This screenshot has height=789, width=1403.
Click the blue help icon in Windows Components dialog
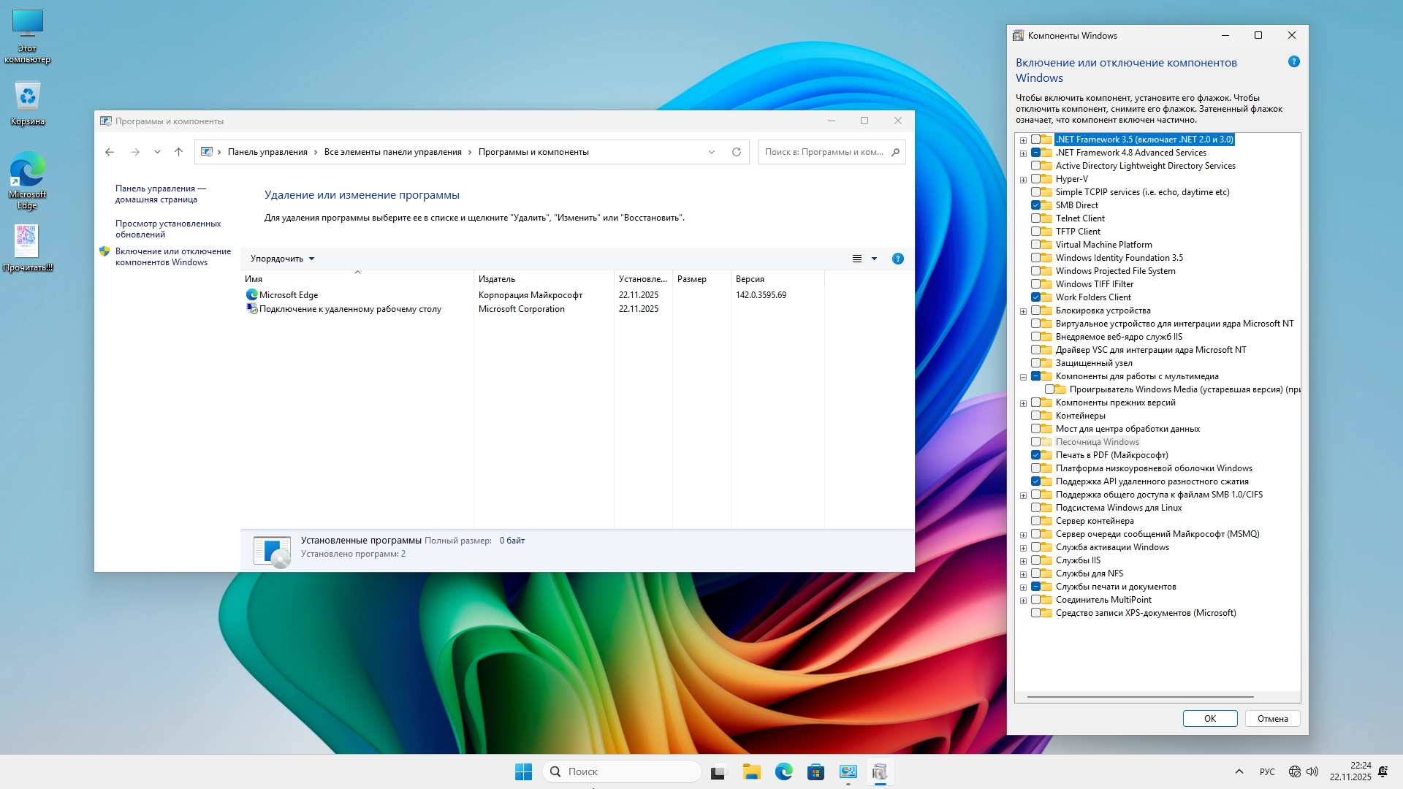point(1293,62)
